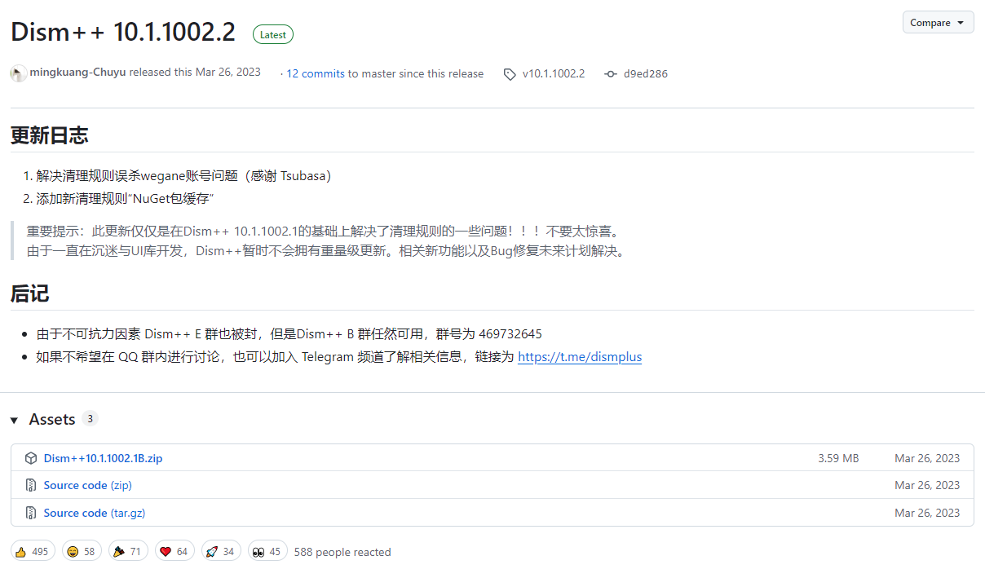Click the commit icon beside d9ed286
Viewport: 985px width, 569px height.
(x=610, y=73)
